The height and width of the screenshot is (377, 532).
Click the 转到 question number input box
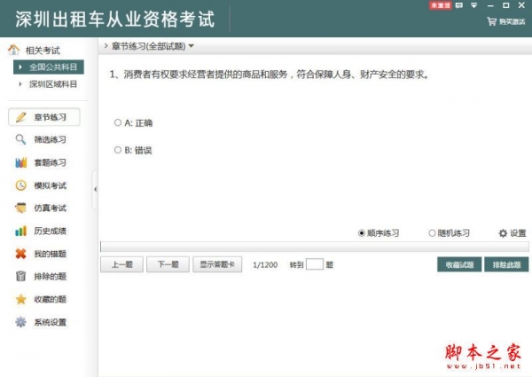(x=314, y=264)
